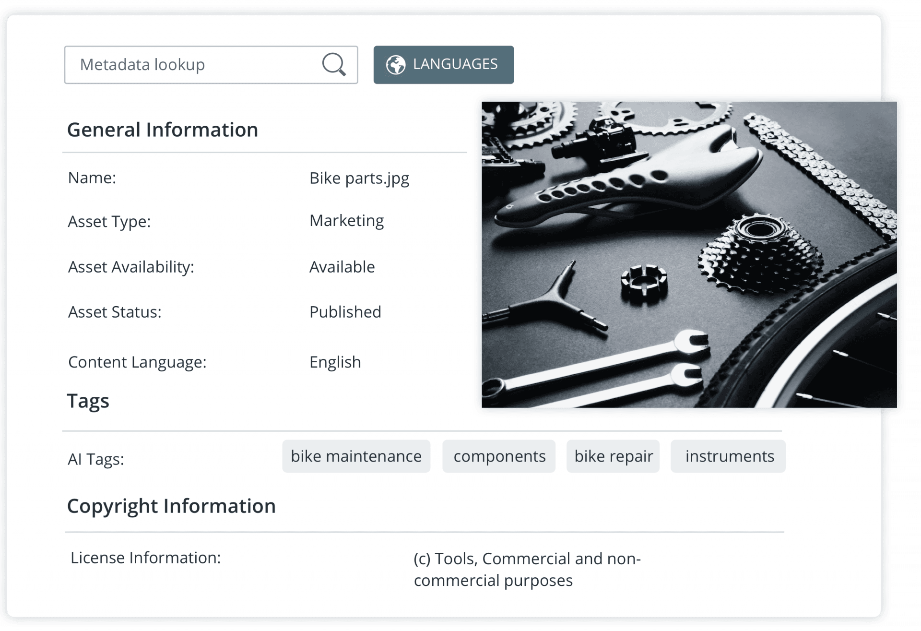Select the Asset Type value 'Marketing'
The image size is (921, 631).
pos(346,220)
